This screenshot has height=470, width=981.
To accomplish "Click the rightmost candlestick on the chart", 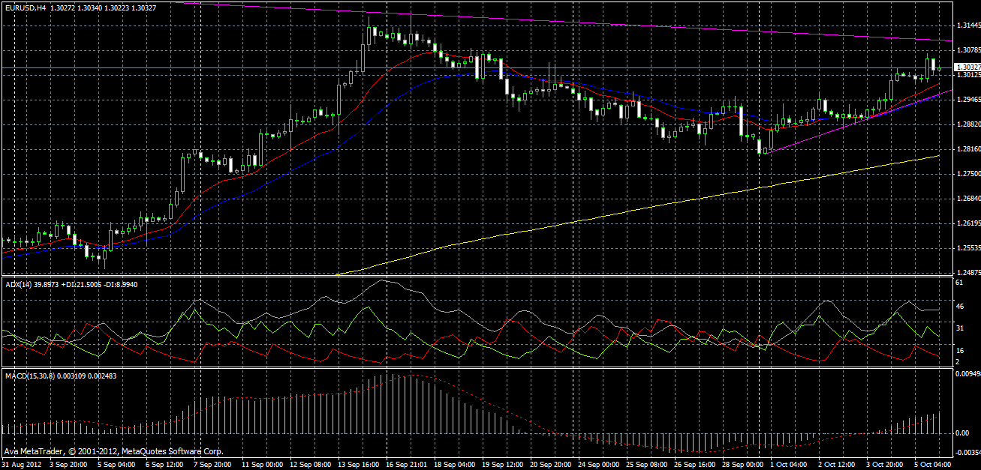I will [939, 69].
